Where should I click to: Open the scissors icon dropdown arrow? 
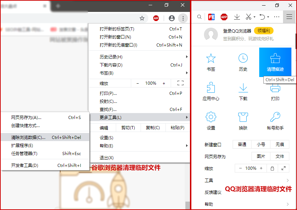tap(254, 17)
